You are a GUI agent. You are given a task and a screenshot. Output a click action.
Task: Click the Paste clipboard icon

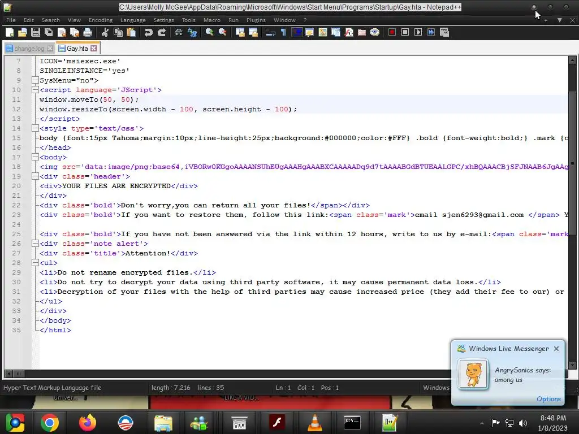[131, 32]
